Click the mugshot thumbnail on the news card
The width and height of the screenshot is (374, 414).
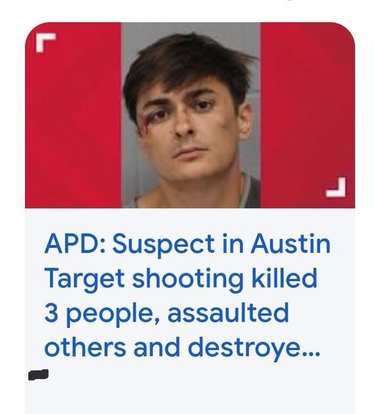pyautogui.click(x=191, y=115)
